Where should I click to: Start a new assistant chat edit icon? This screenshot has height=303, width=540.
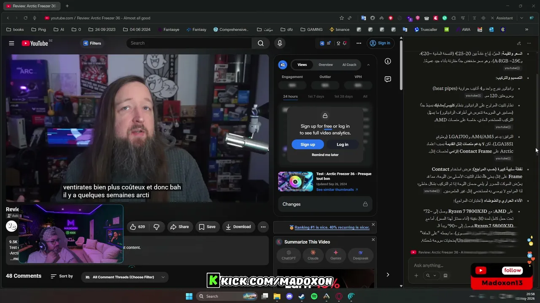(x=518, y=43)
